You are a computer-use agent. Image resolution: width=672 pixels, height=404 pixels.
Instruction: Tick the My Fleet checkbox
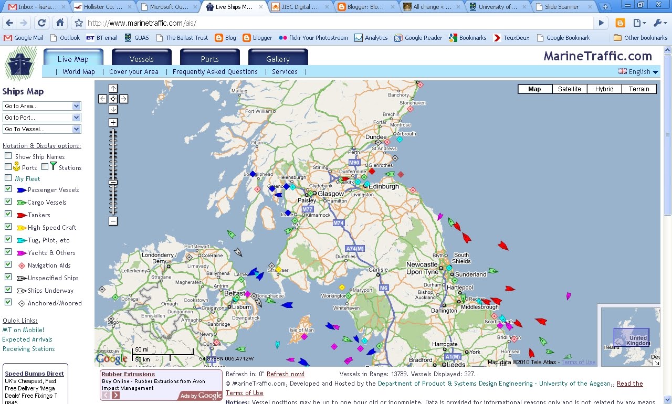tap(8, 178)
